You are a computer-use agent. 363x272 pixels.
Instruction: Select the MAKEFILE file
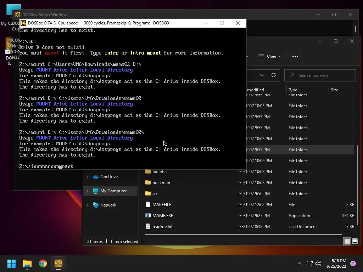[250, 204]
